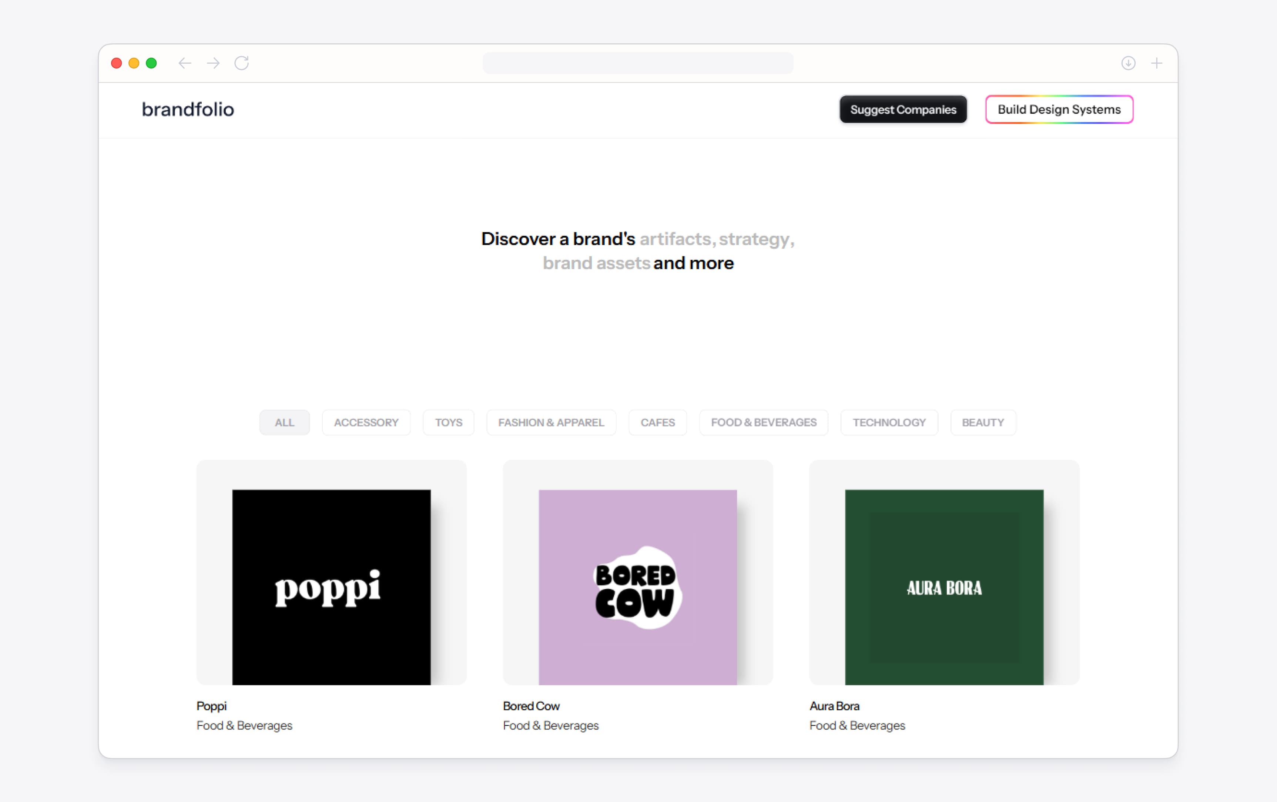Click the green maximize window dot
The width and height of the screenshot is (1277, 802).
click(152, 63)
